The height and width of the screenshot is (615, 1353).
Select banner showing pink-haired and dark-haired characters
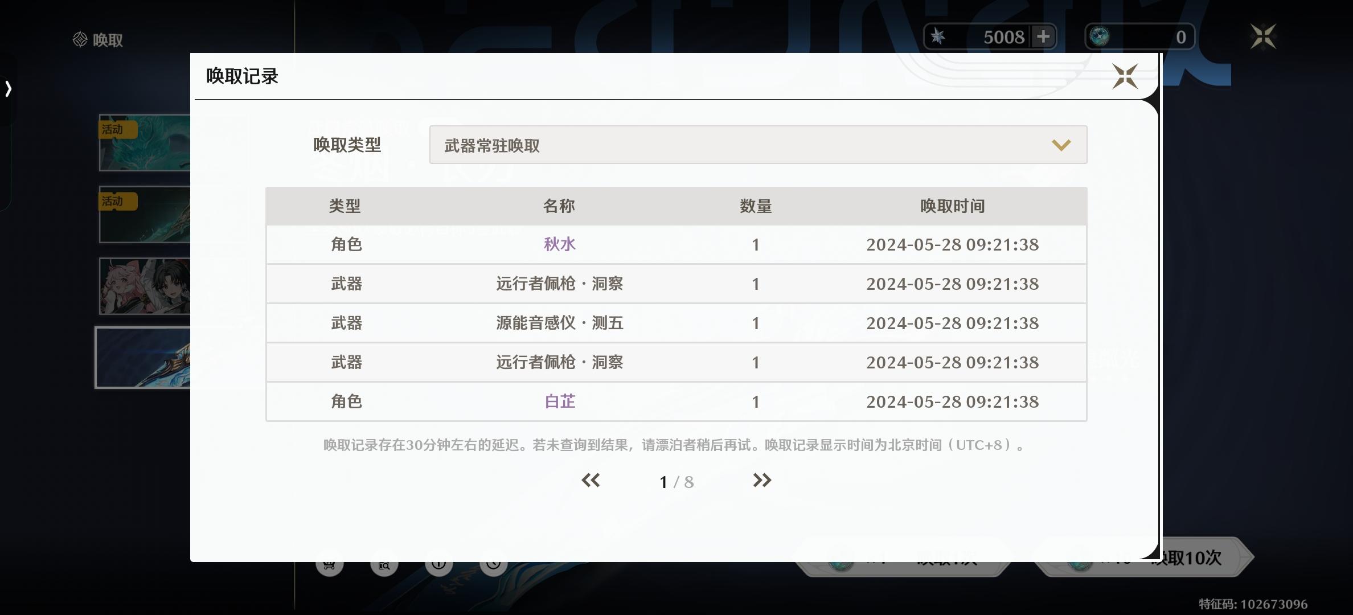point(145,286)
